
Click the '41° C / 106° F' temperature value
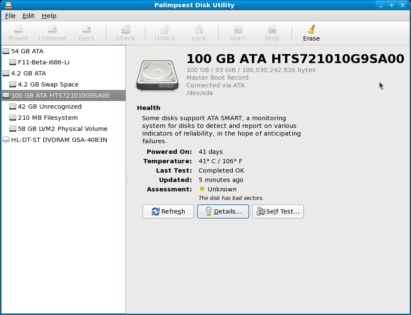click(220, 161)
